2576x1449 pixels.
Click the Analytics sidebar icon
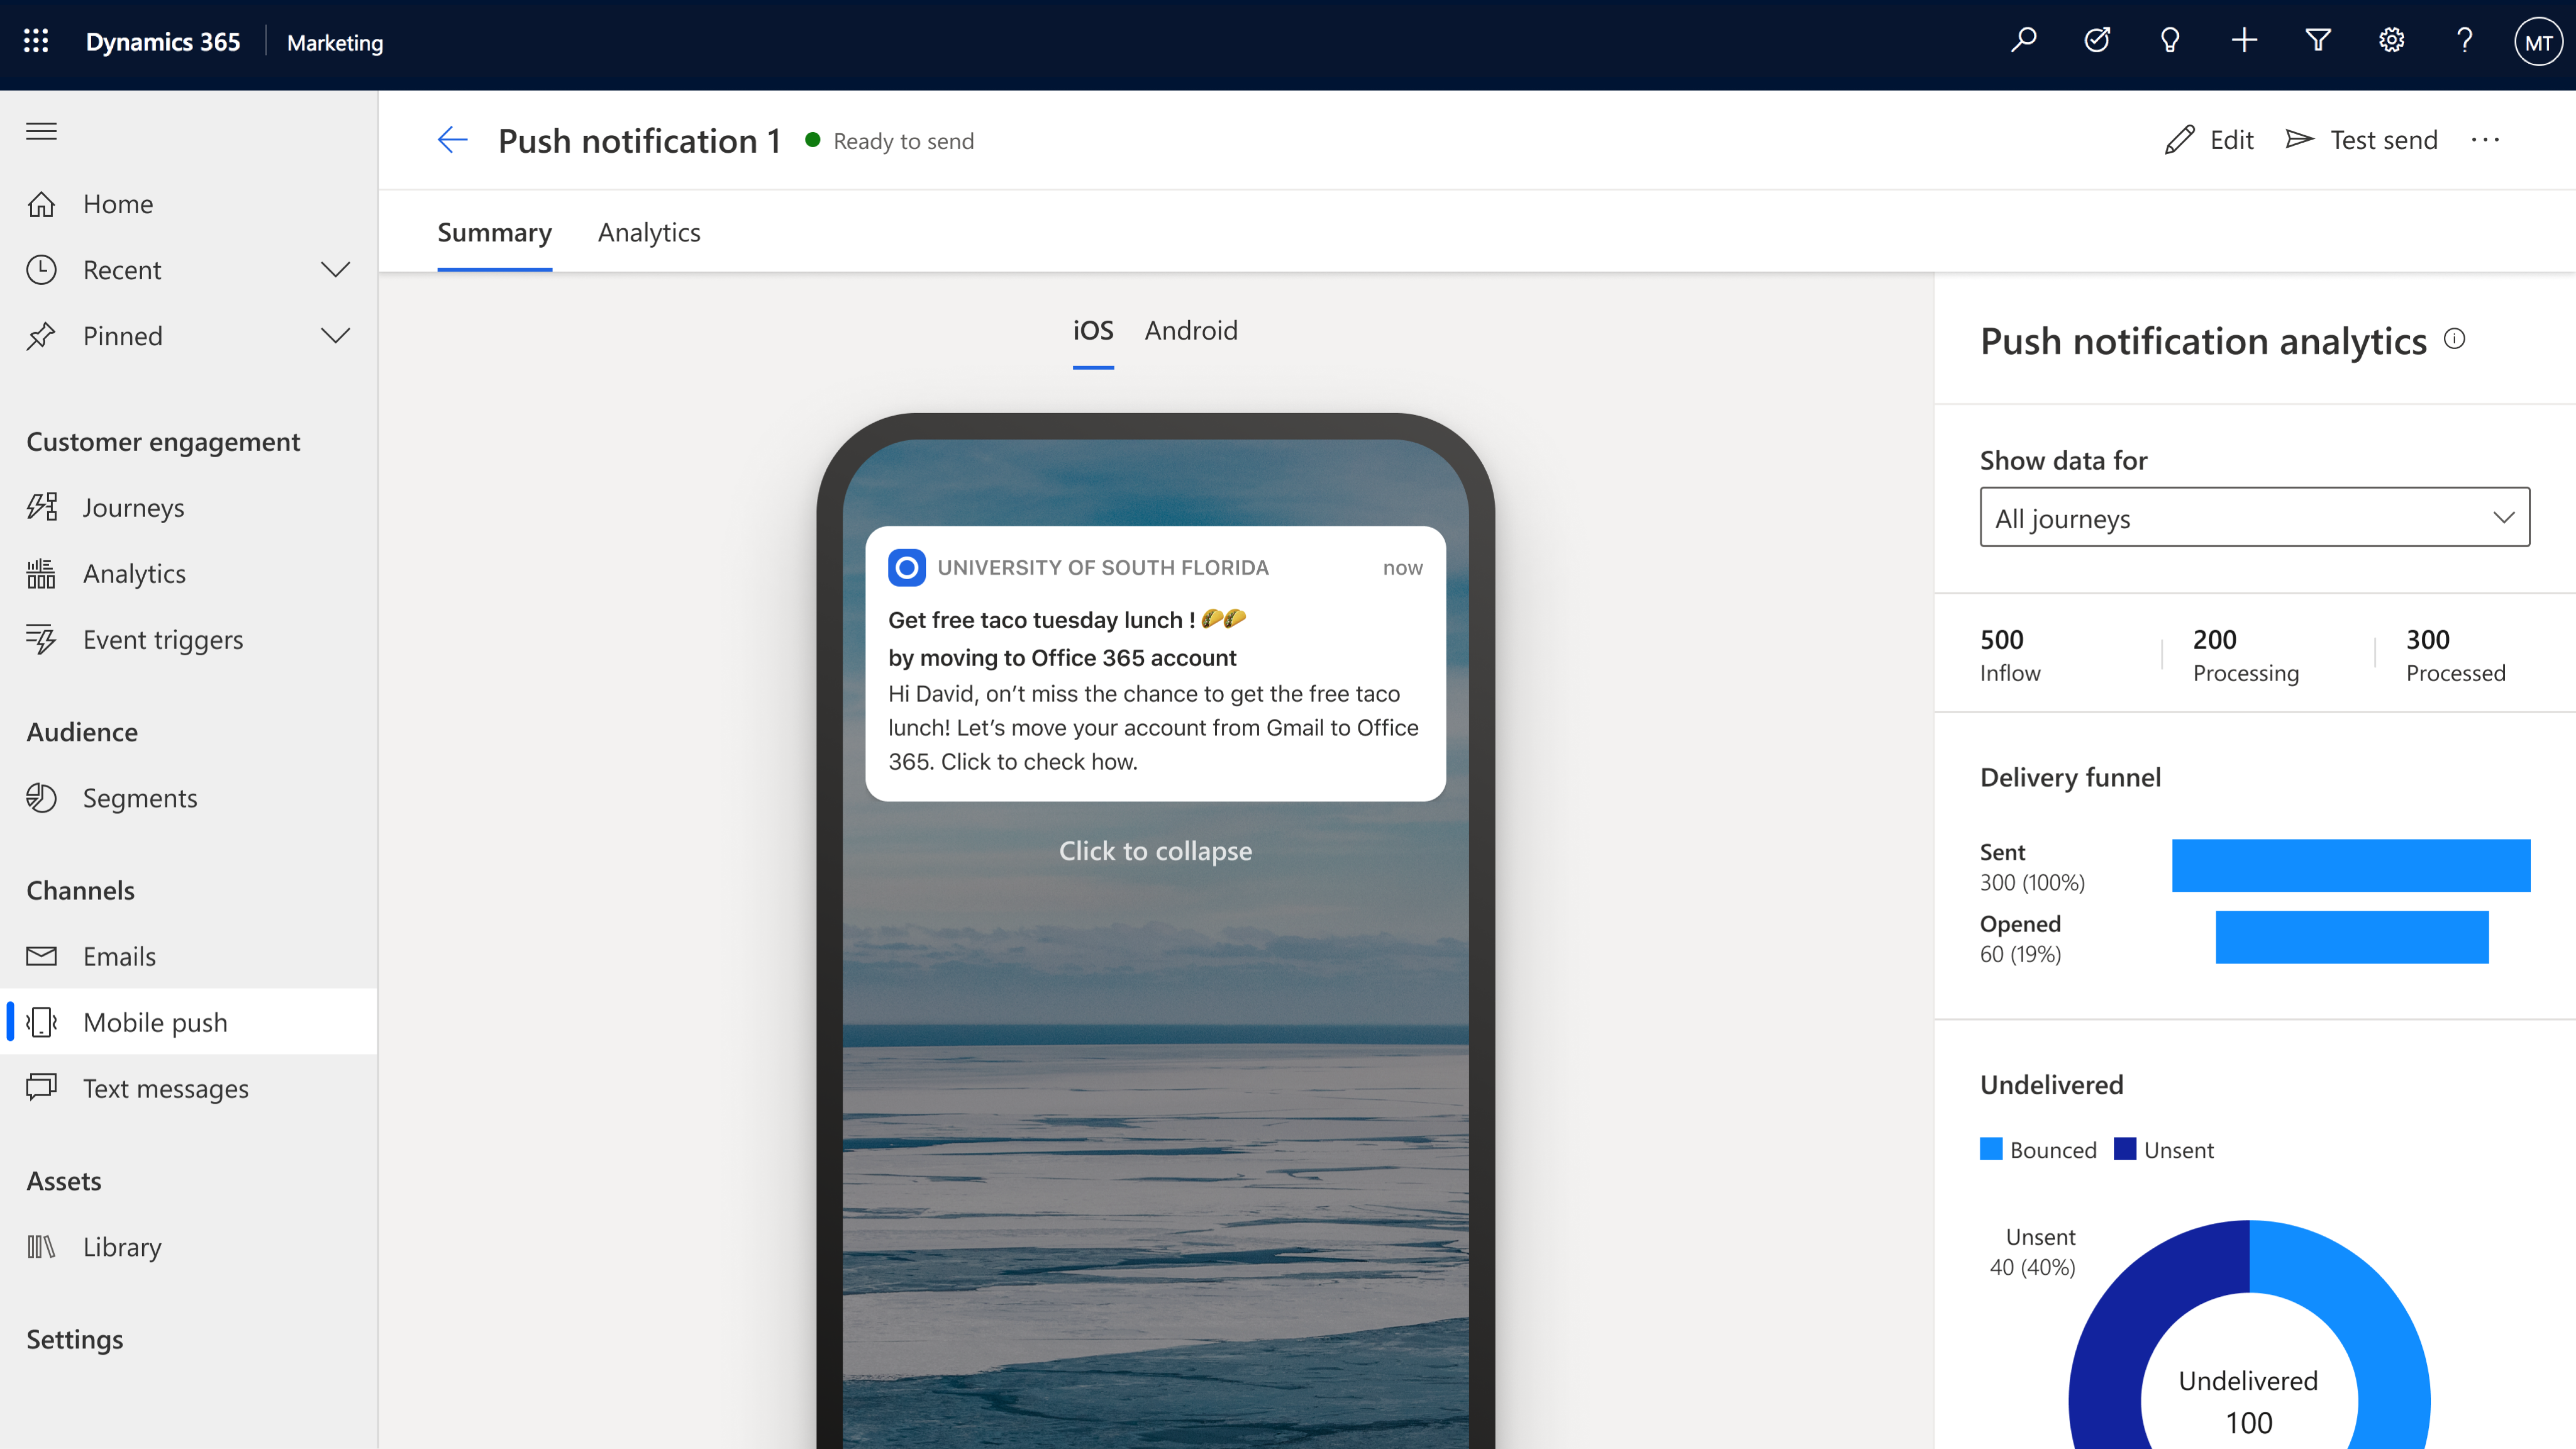44,572
